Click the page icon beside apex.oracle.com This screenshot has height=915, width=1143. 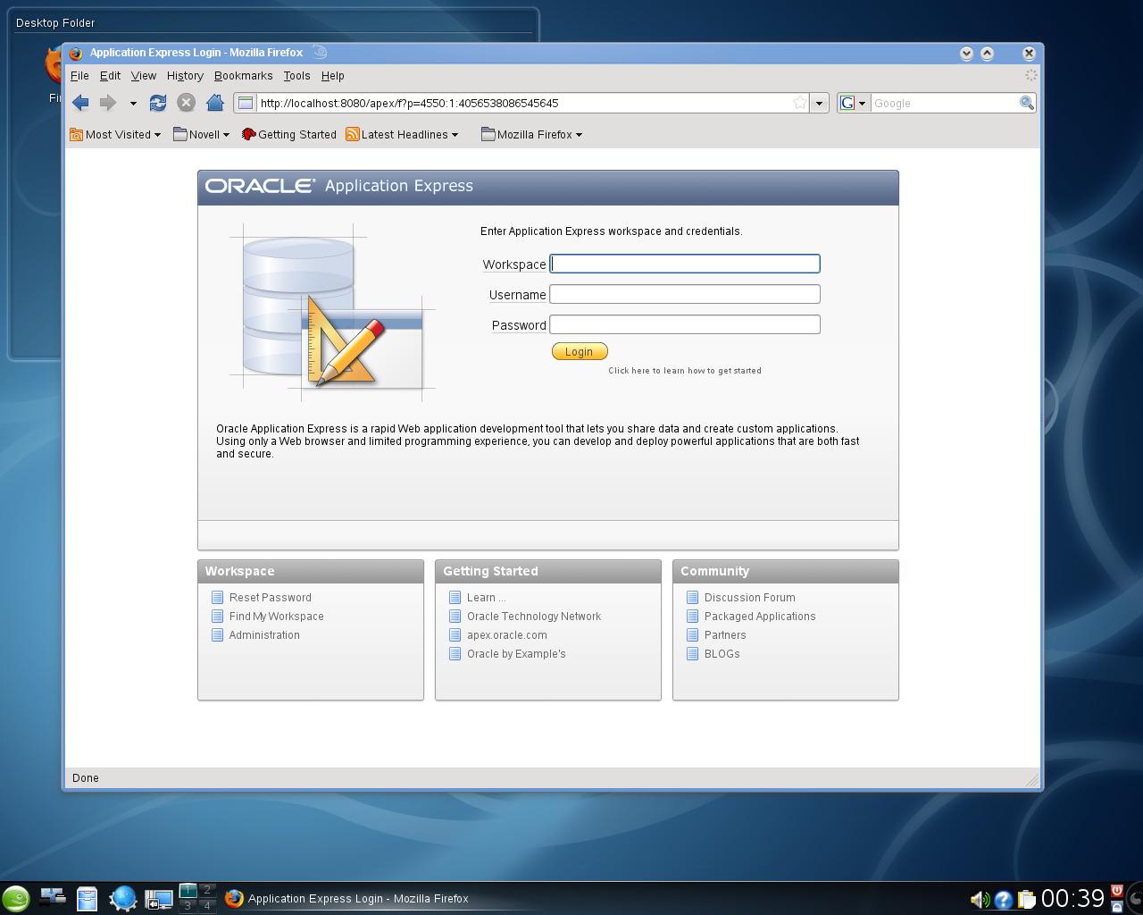tap(455, 634)
